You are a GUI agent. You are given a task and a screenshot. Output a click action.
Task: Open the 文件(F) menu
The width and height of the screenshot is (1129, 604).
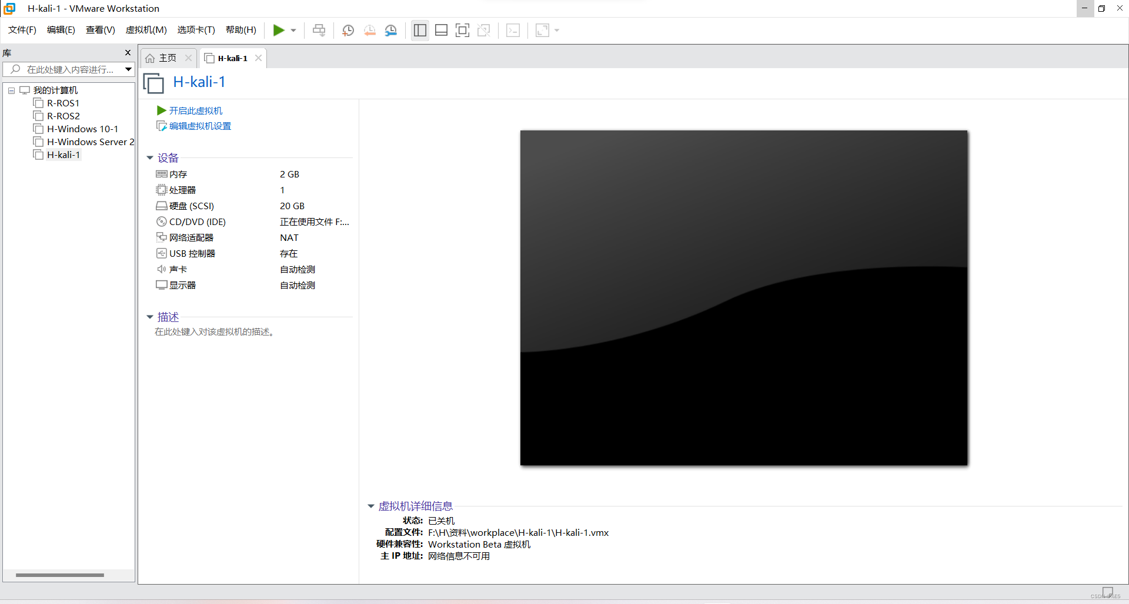tap(22, 30)
